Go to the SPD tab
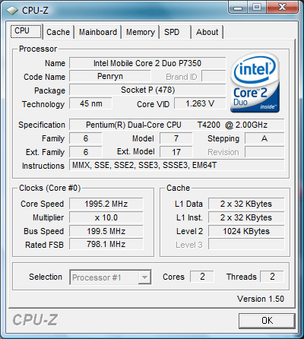Screen dimensions: 304x339 point(175,32)
